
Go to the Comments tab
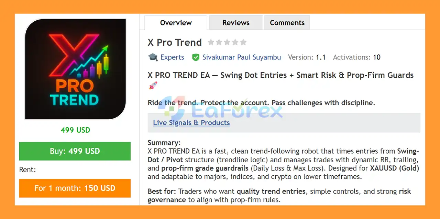click(x=287, y=23)
